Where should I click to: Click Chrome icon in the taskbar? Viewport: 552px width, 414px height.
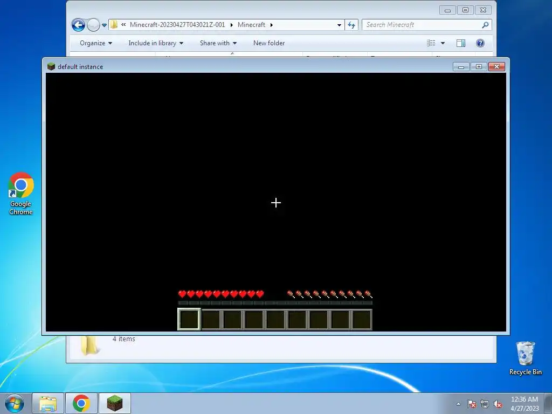[x=81, y=403]
